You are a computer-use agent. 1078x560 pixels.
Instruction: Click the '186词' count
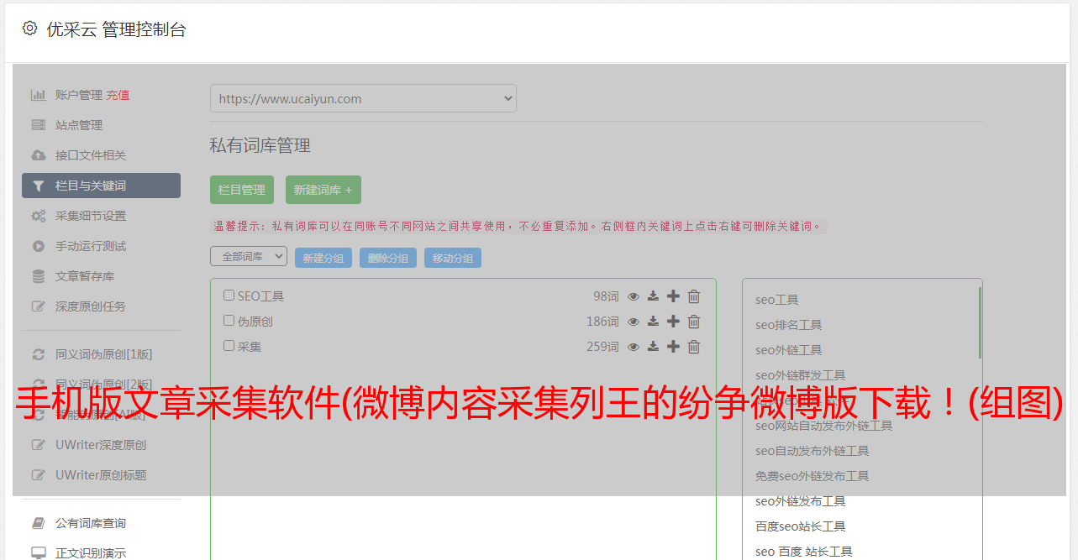point(602,322)
